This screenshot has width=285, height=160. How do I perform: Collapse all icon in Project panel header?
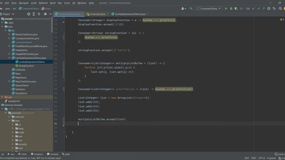coord(39,14)
